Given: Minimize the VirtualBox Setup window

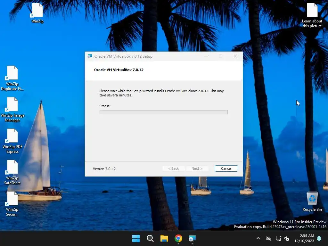Looking at the screenshot, I should click(x=206, y=56).
